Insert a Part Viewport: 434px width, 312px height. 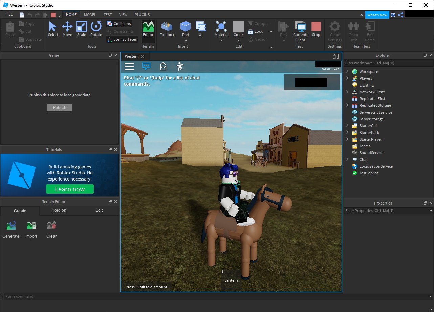coord(186,29)
